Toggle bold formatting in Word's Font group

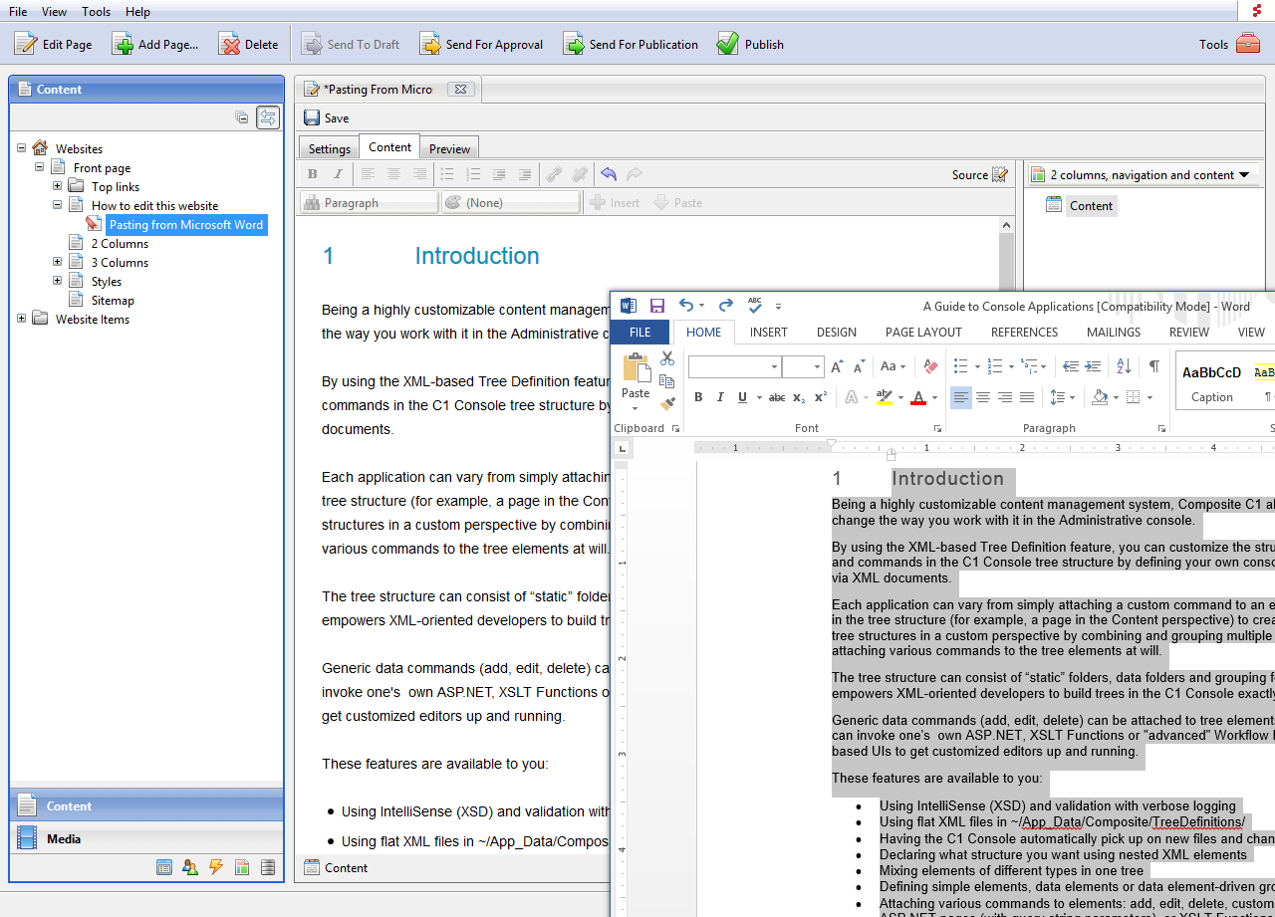coord(698,396)
